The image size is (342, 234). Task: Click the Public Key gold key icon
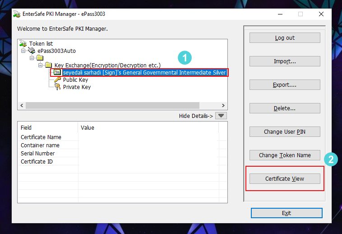[x=57, y=80]
